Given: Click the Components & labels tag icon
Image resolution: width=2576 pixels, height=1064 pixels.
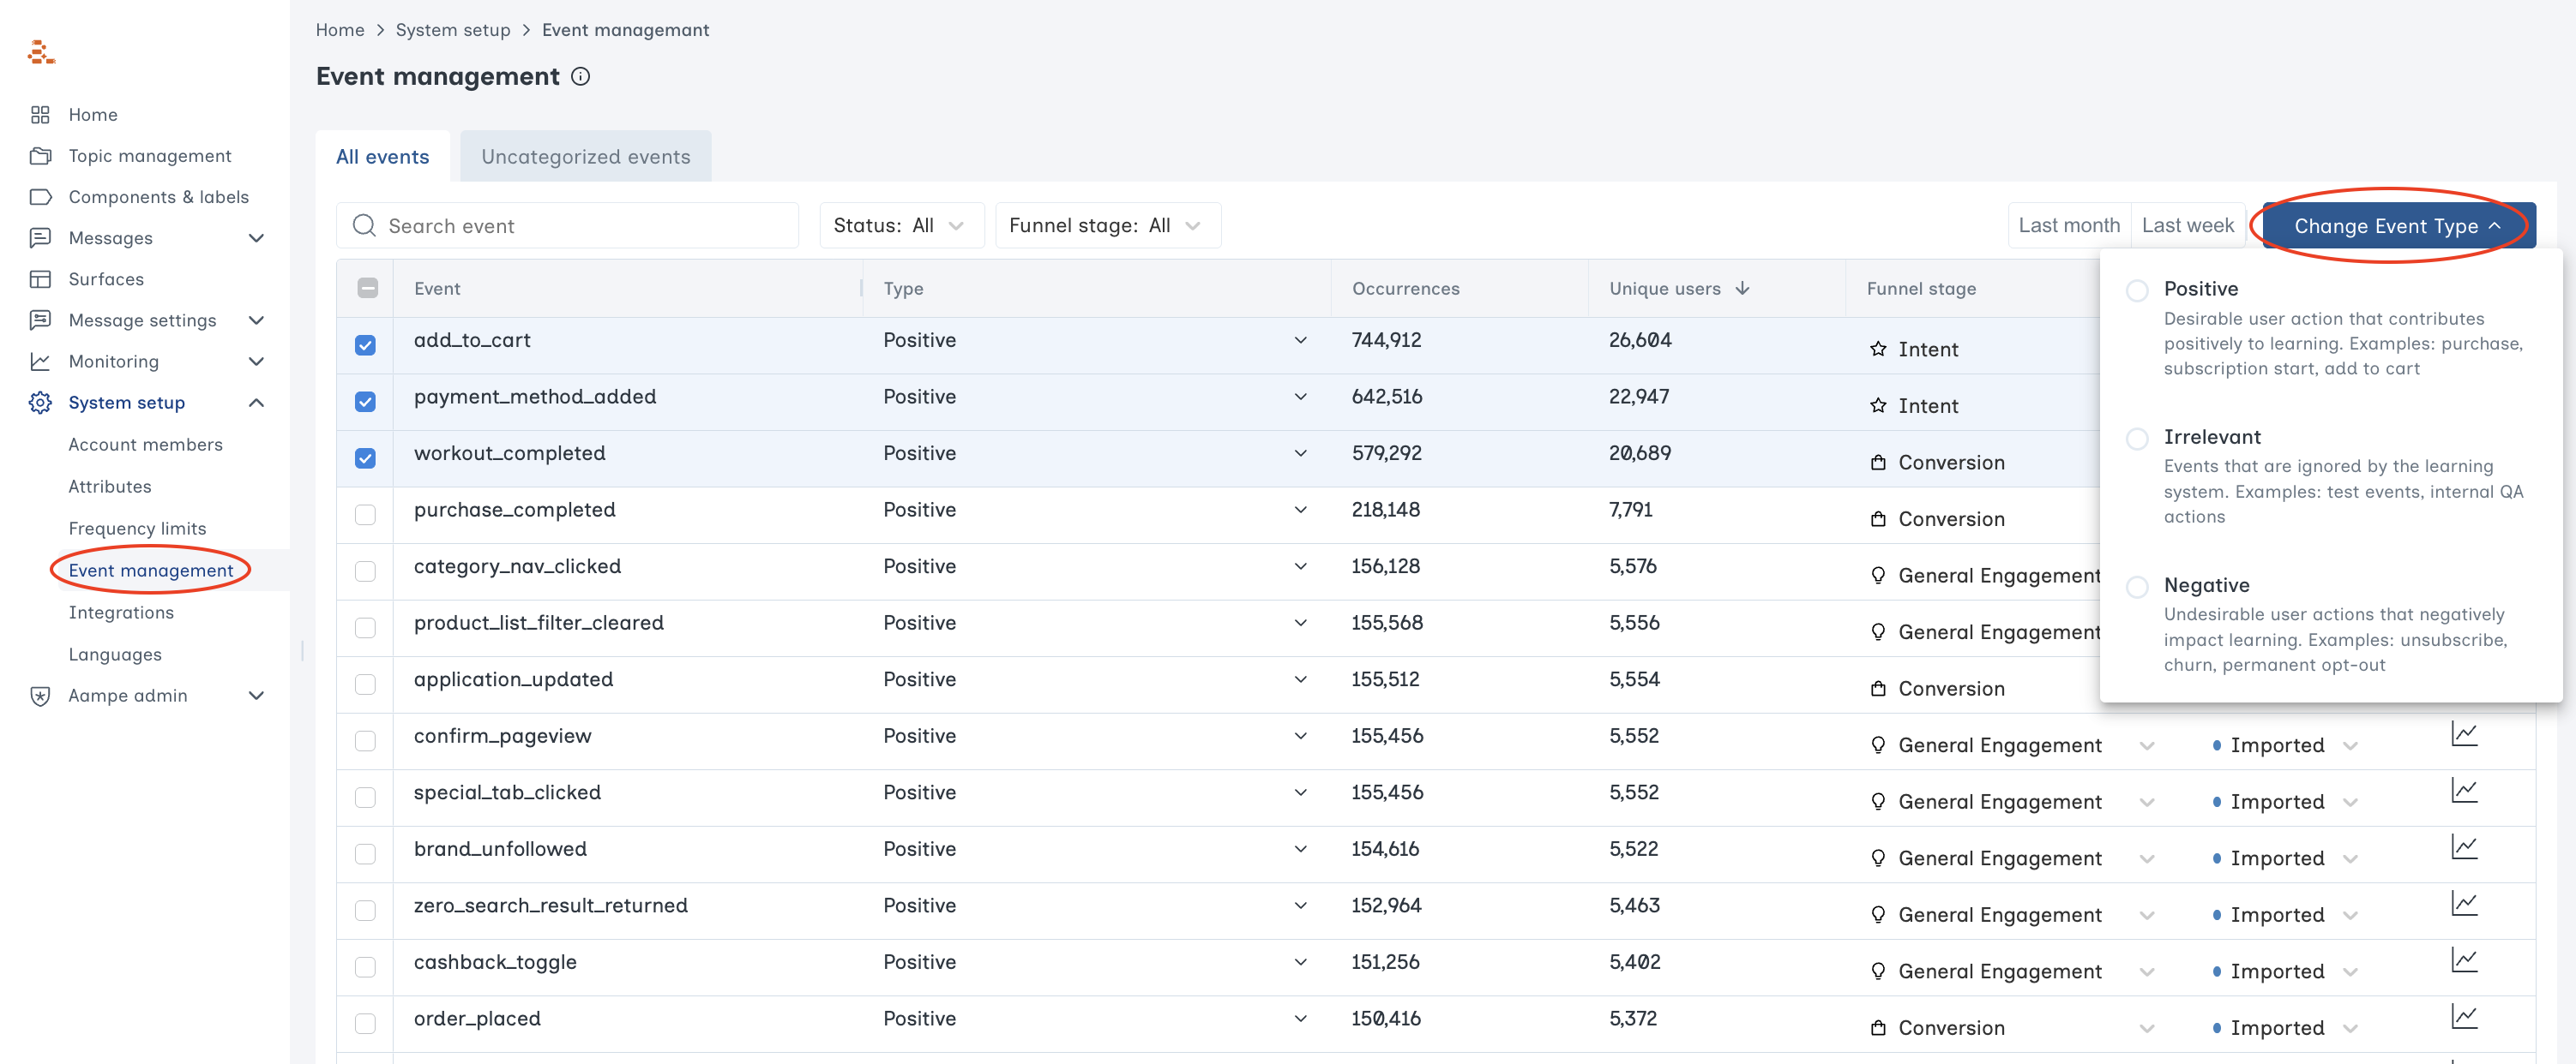Looking at the screenshot, I should coord(40,197).
